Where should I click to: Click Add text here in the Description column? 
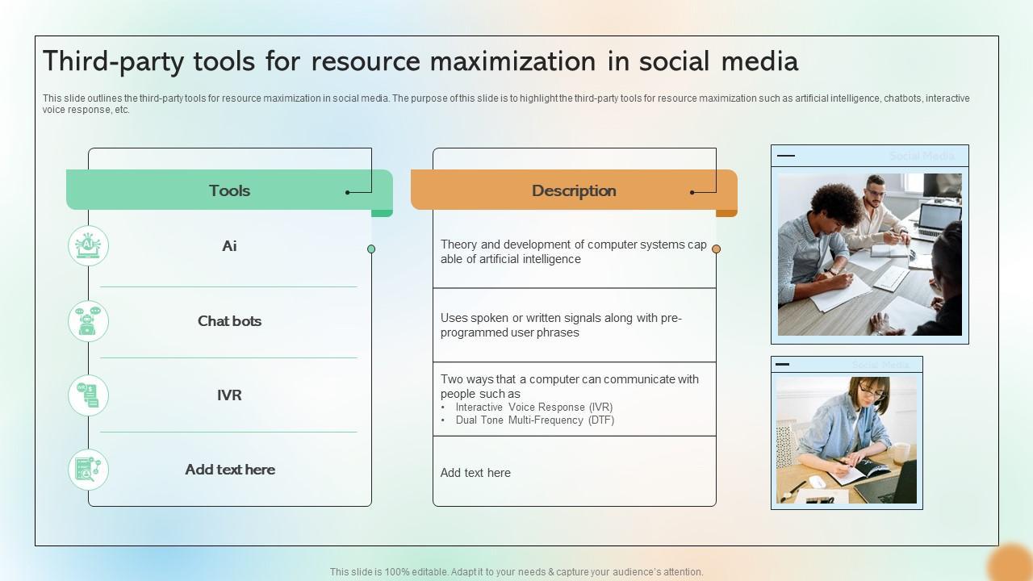pos(475,473)
